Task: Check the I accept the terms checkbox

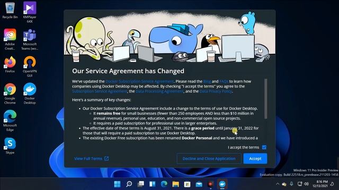Action: click(x=264, y=147)
